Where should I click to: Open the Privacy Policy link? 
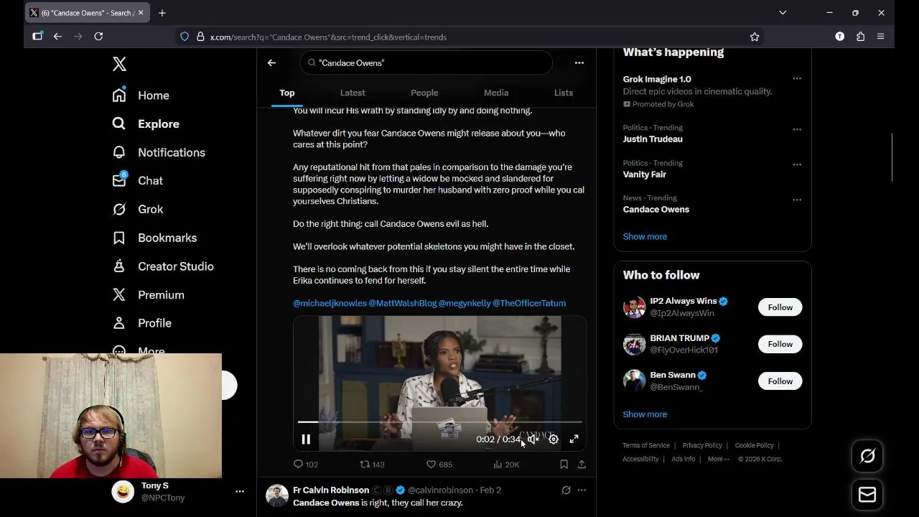tap(702, 445)
